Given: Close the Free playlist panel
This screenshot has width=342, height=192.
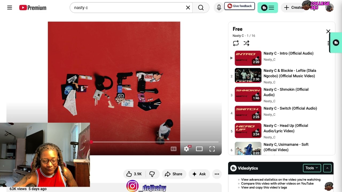Looking at the screenshot, I should pyautogui.click(x=328, y=31).
